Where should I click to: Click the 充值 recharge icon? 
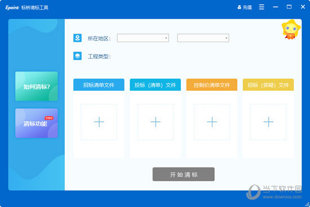(239, 7)
